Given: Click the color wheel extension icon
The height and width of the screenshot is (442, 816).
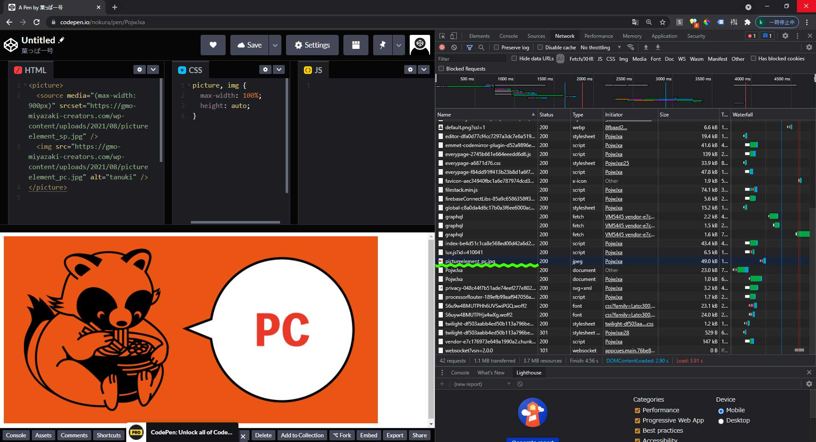Looking at the screenshot, I should pyautogui.click(x=707, y=22).
